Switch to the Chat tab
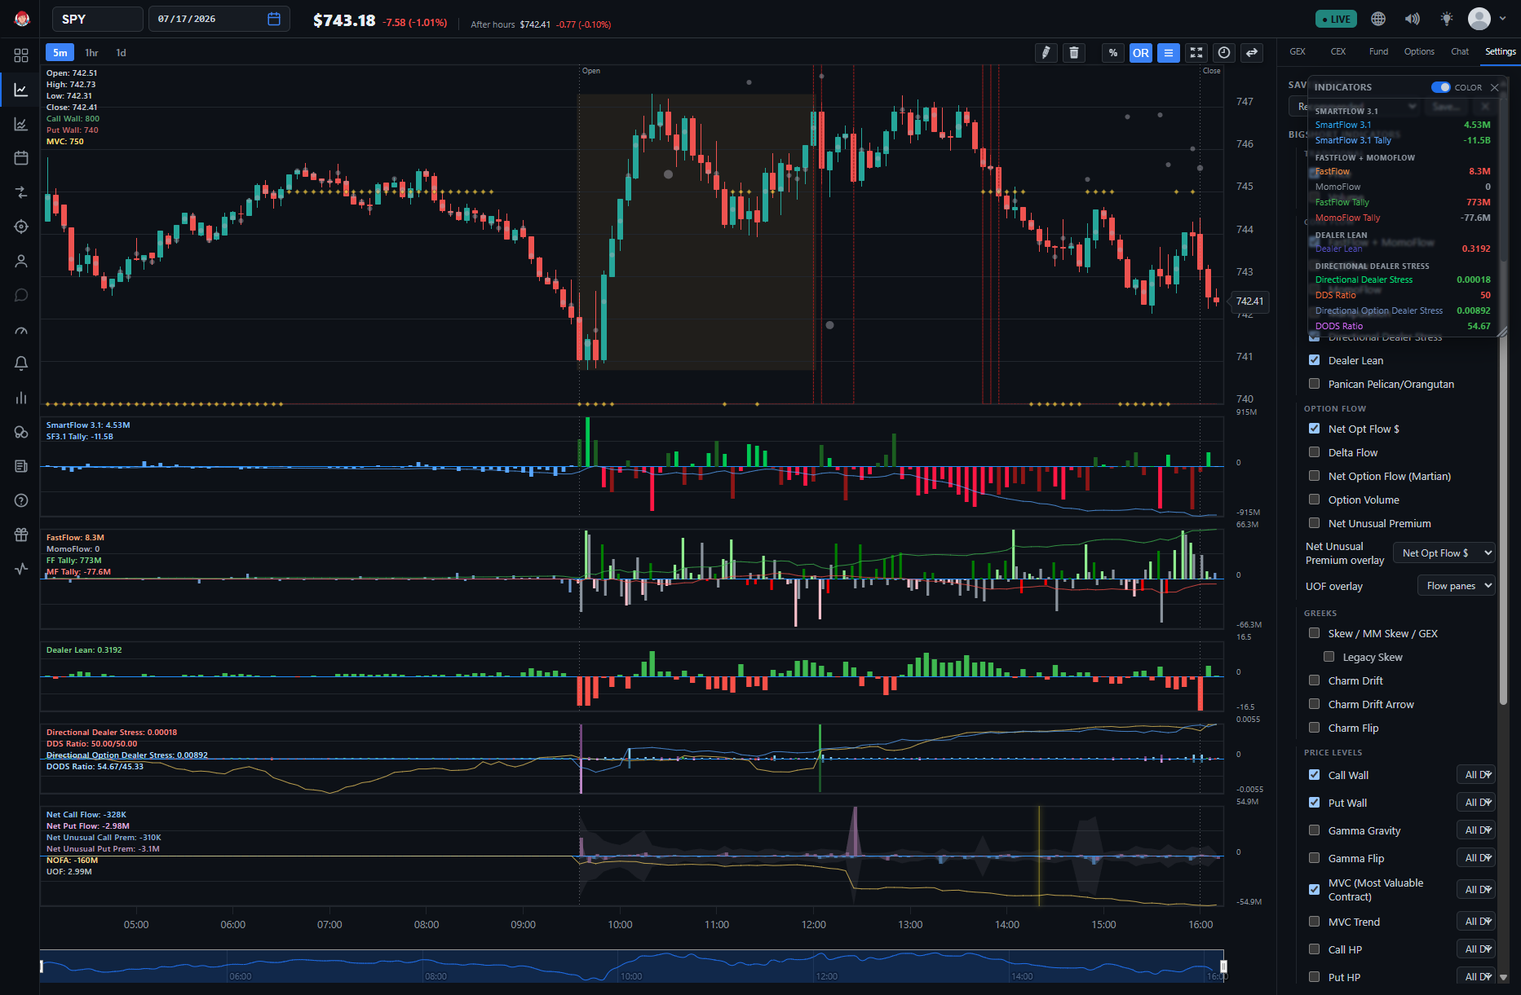The width and height of the screenshot is (1521, 995). (x=1460, y=51)
